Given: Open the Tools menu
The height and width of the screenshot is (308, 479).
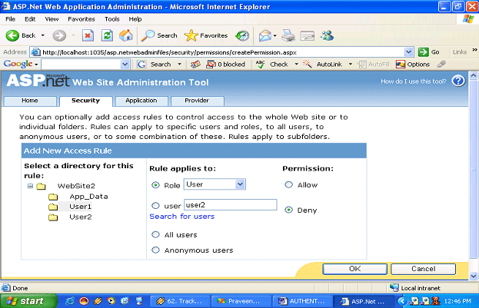Looking at the screenshot, I should point(111,19).
